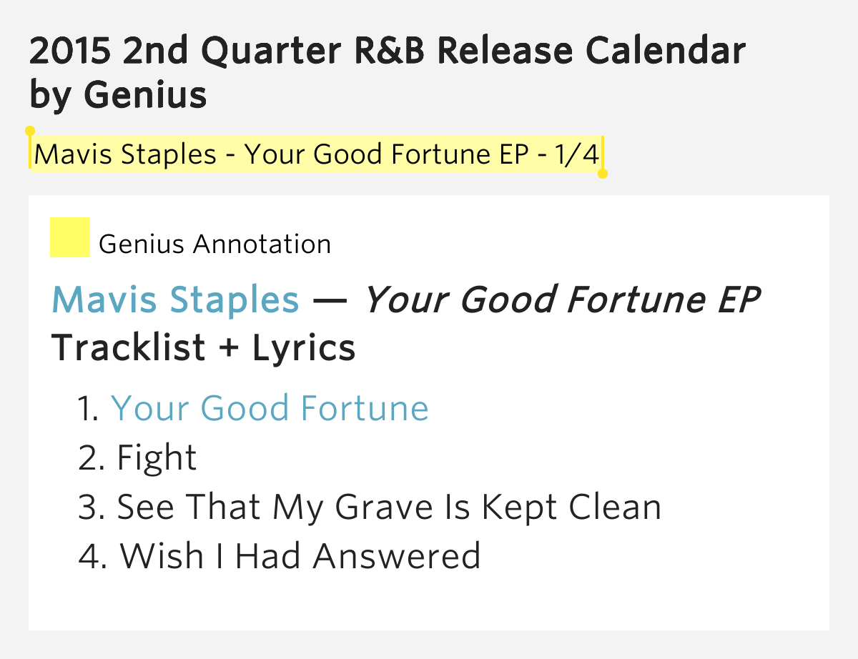This screenshot has height=659, width=858.
Task: Select the Wish I Had Answered track
Action: (300, 556)
